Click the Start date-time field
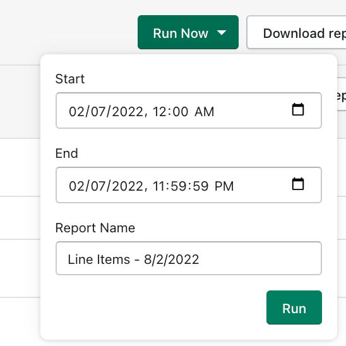346x346 pixels. pyautogui.click(x=189, y=110)
